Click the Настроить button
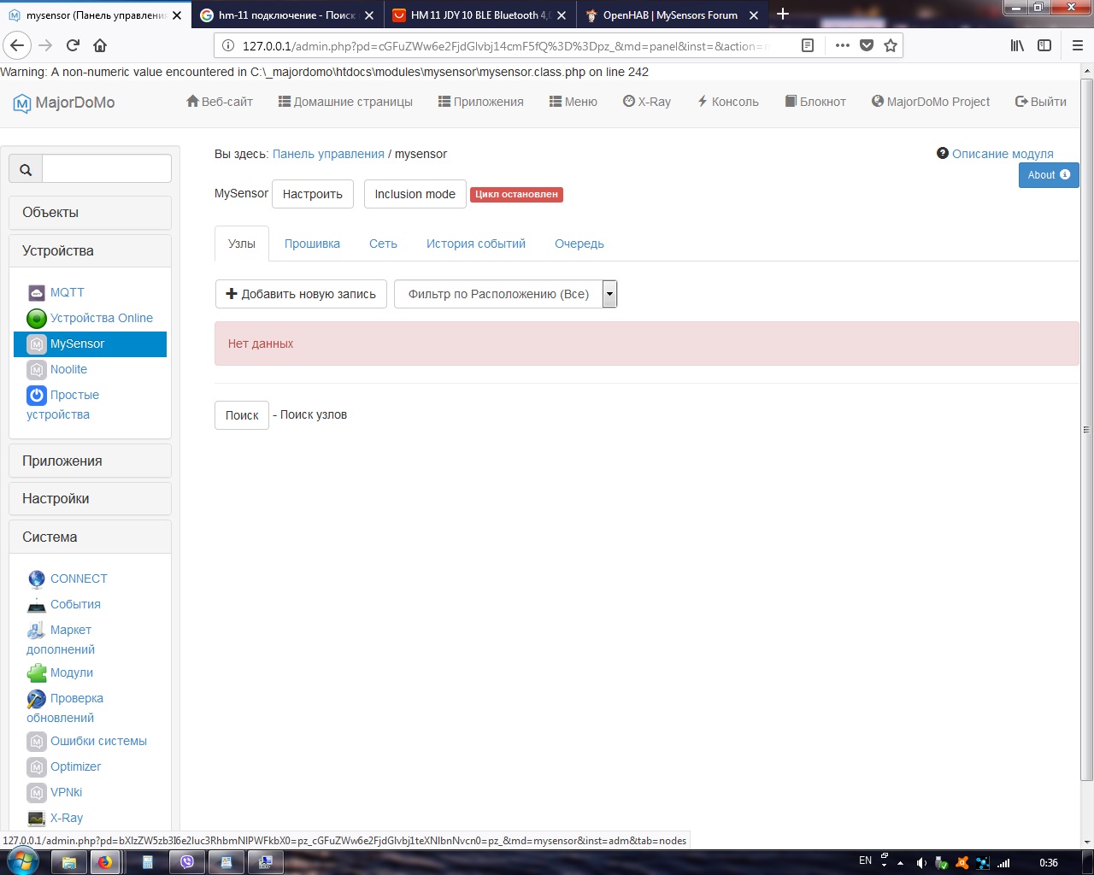Screen dimensions: 1094x875 click(x=313, y=194)
